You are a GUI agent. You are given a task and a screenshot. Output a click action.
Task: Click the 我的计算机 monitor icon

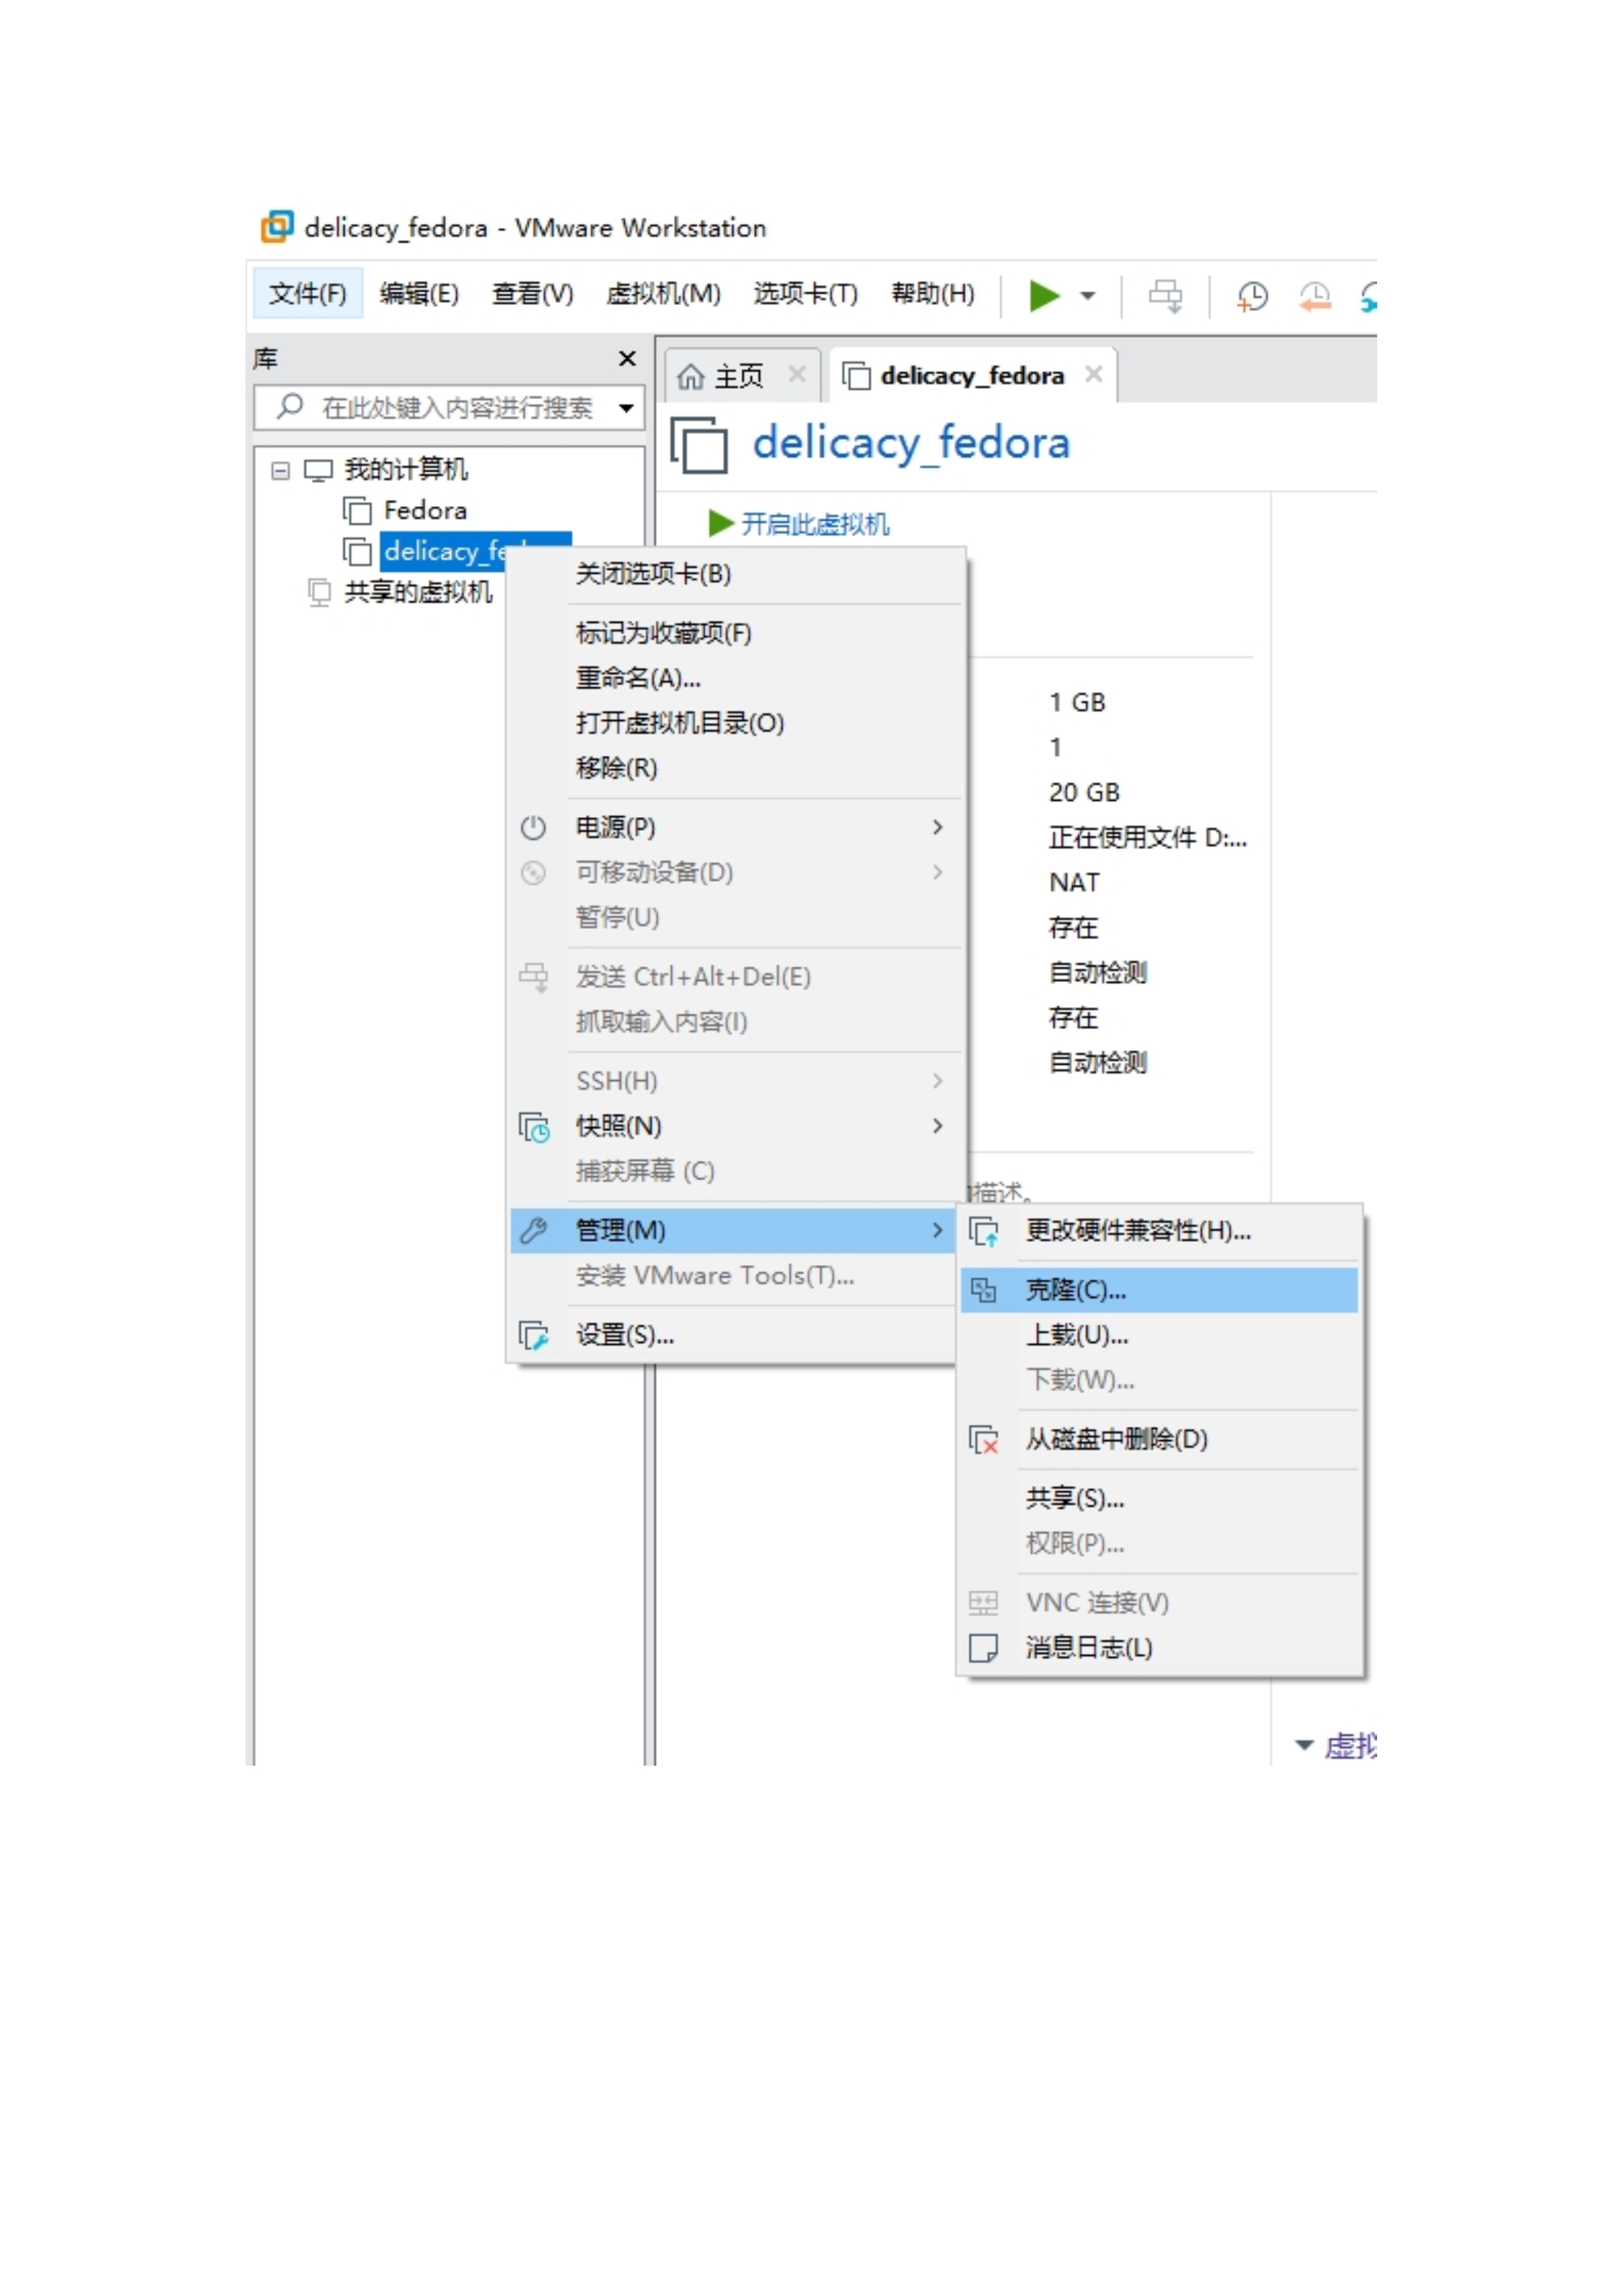pos(318,470)
